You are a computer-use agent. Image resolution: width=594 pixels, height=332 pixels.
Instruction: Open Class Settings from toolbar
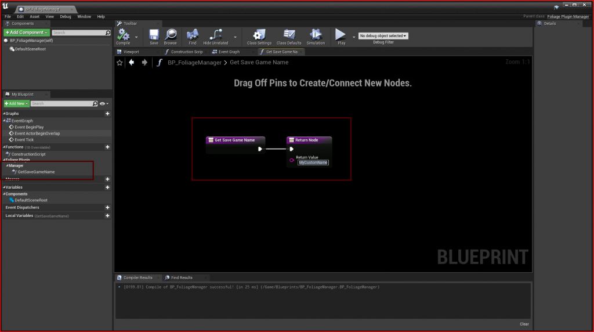259,35
